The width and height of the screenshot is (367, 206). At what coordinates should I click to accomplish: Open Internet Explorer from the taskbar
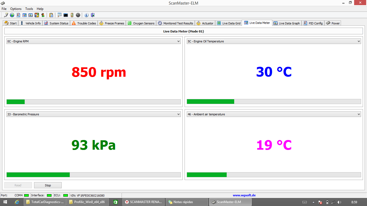[17, 202]
